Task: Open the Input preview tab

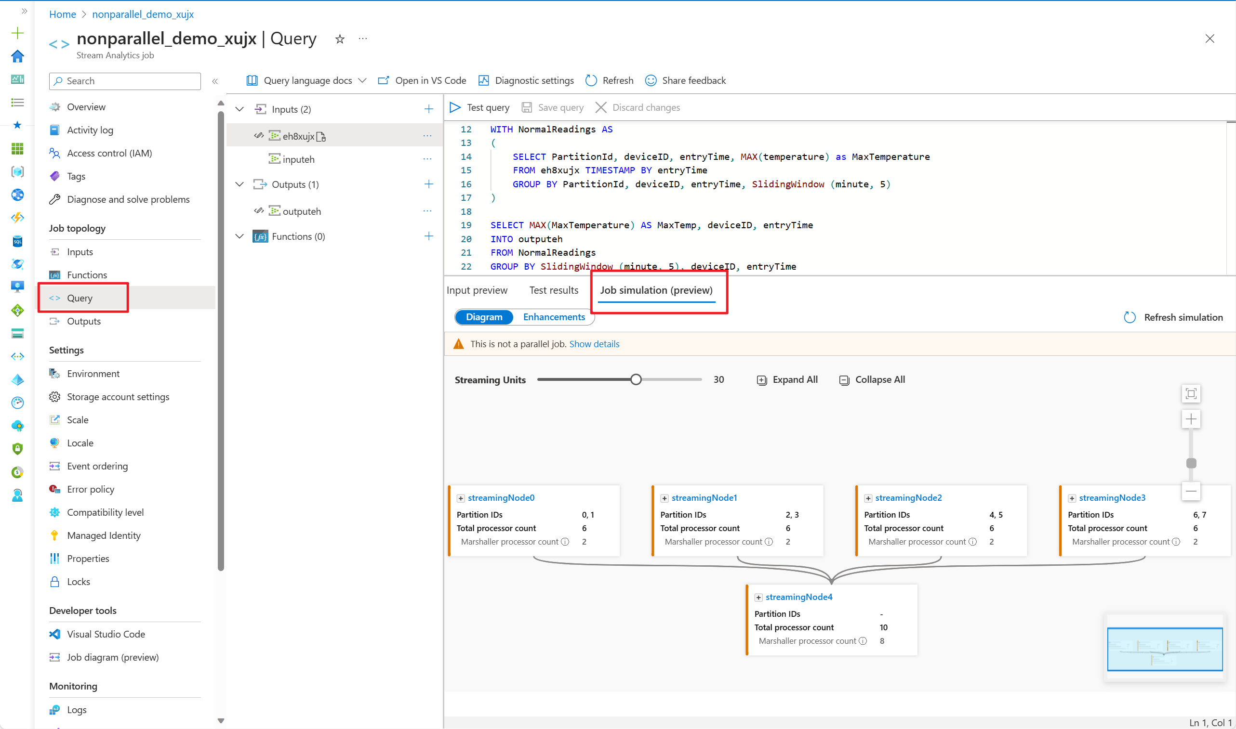Action: [477, 290]
